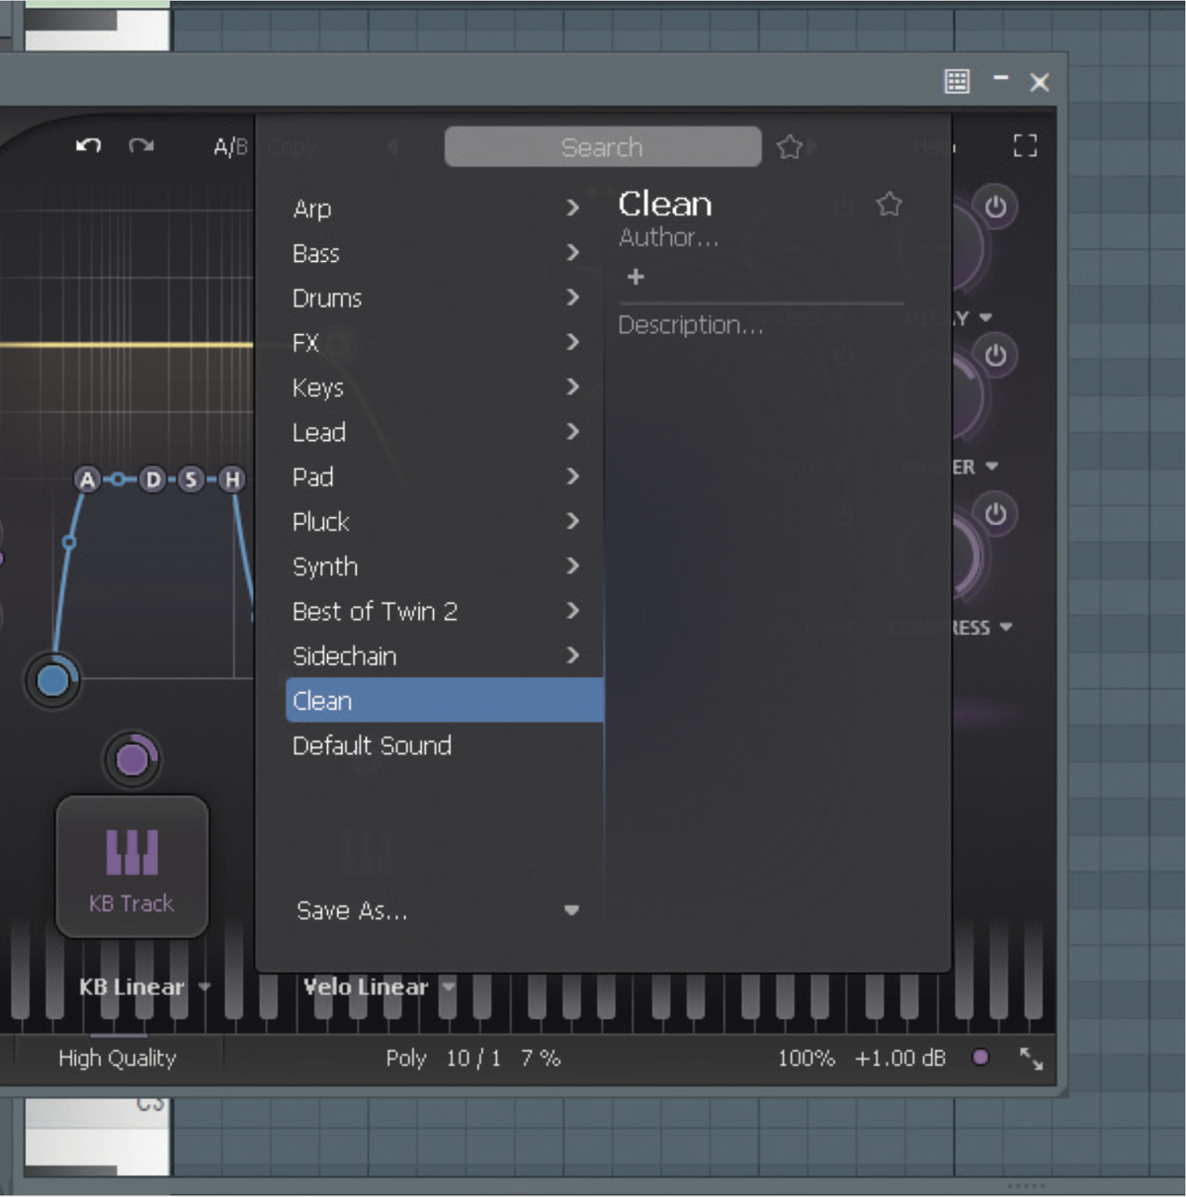Click the High Quality button
This screenshot has width=1186, height=1197.
click(x=116, y=1059)
